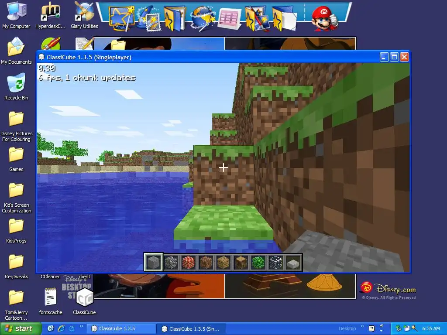The height and width of the screenshot is (335, 447).
Task: Select the wooden planks block in hotbar
Action: coord(223,262)
